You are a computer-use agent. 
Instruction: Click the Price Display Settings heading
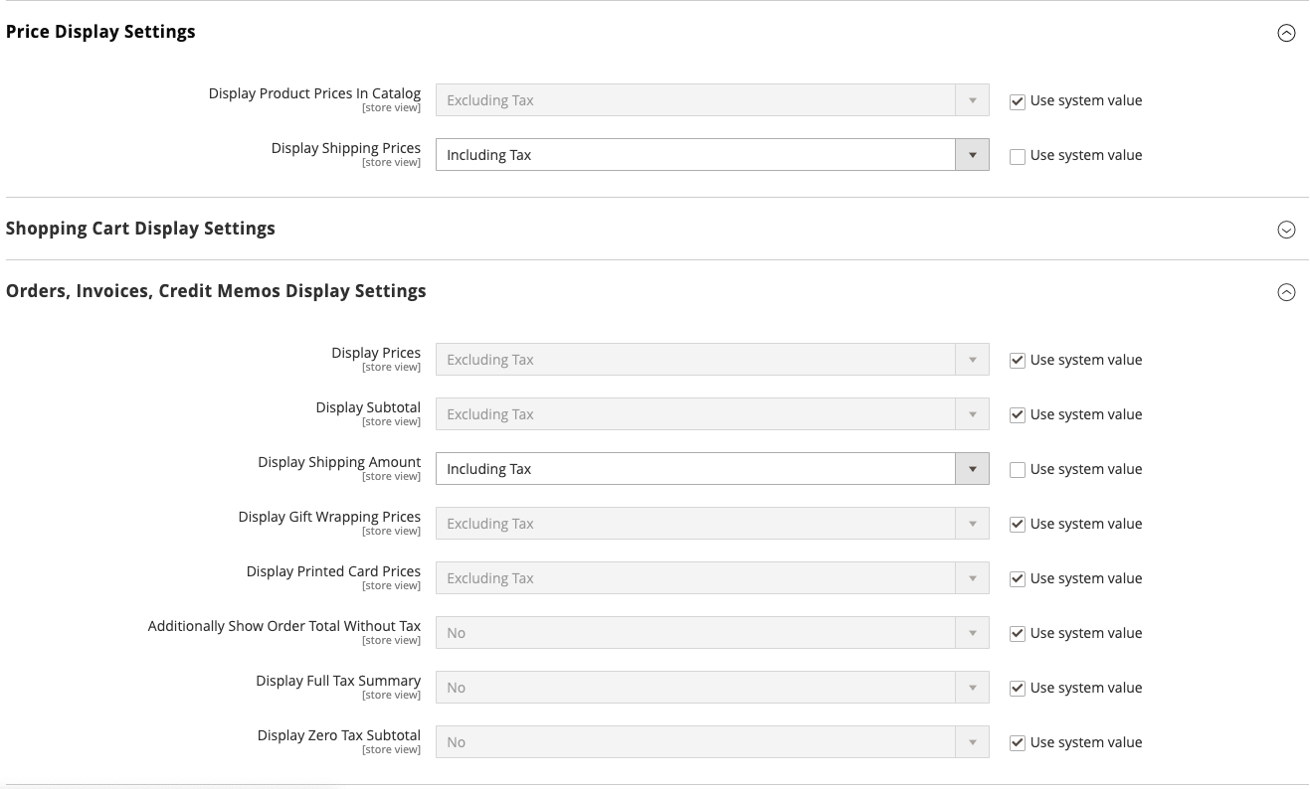100,32
